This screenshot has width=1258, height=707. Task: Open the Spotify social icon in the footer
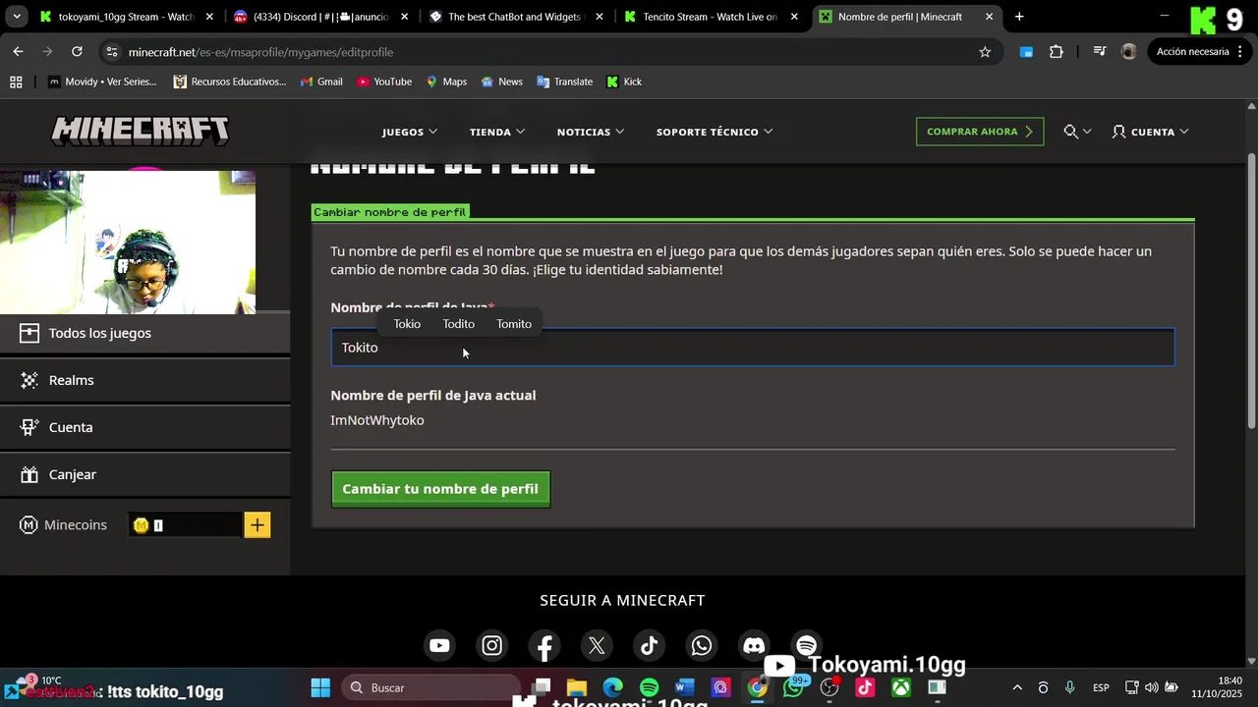(x=806, y=645)
